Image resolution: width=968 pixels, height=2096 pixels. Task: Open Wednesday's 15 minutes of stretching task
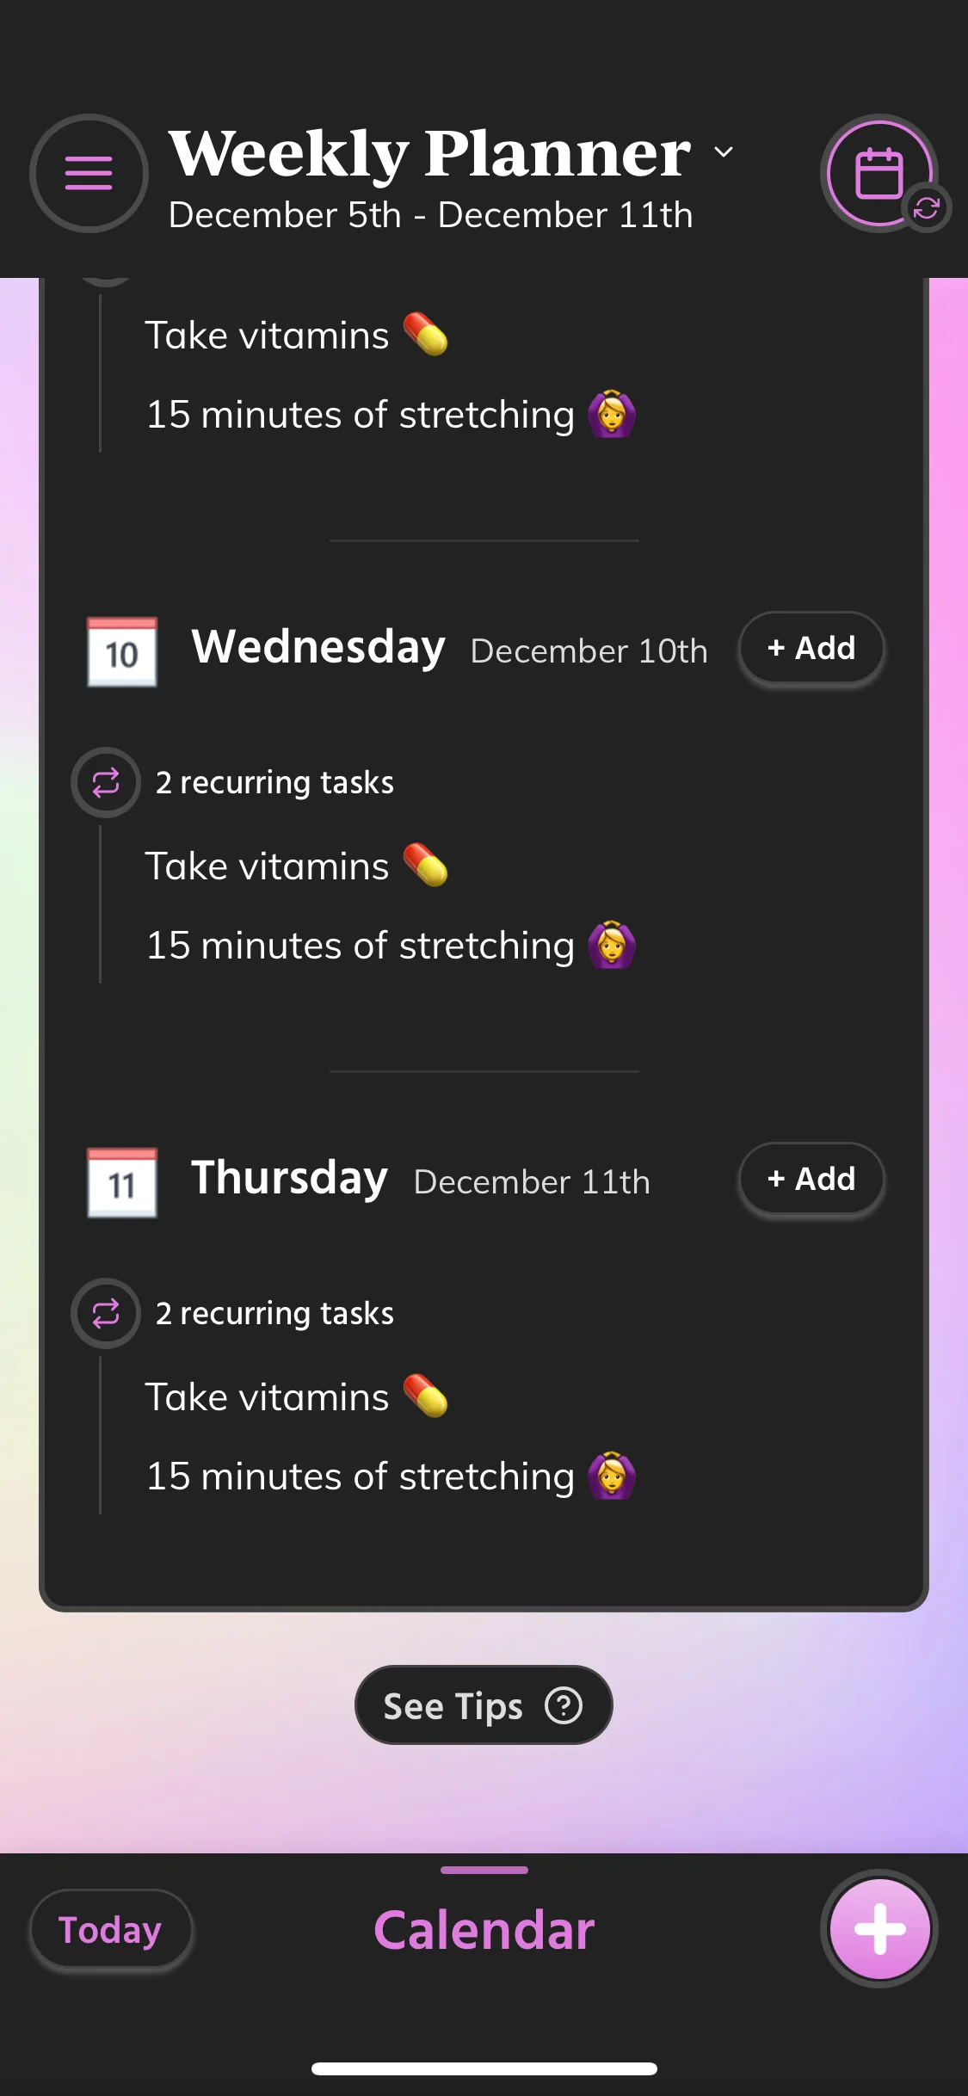[x=360, y=946]
